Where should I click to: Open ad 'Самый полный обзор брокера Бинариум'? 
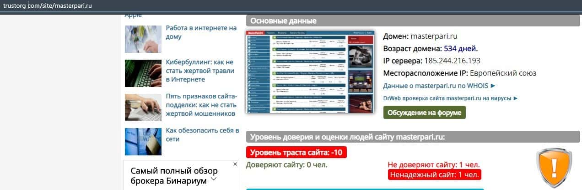coord(174,176)
